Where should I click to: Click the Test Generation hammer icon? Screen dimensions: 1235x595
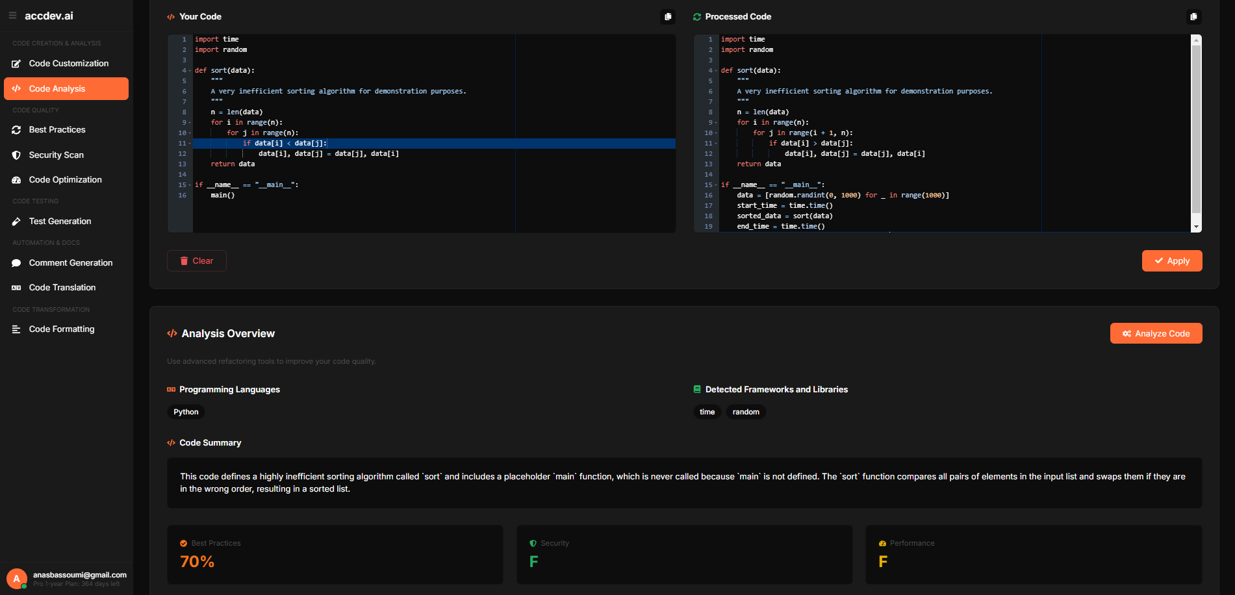(16, 222)
